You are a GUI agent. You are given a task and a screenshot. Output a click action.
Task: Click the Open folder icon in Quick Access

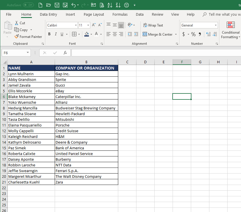pyautogui.click(x=48, y=5)
